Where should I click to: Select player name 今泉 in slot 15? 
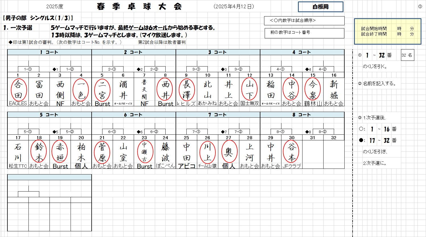point(313,90)
